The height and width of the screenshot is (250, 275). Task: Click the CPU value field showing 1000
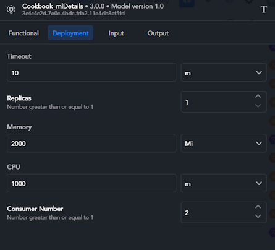[91, 183]
